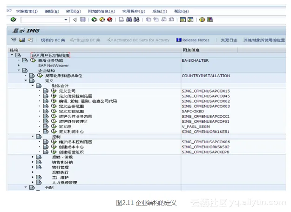Click the green Enter checkmark icon
The image size is (291, 212).
pos(14,20)
